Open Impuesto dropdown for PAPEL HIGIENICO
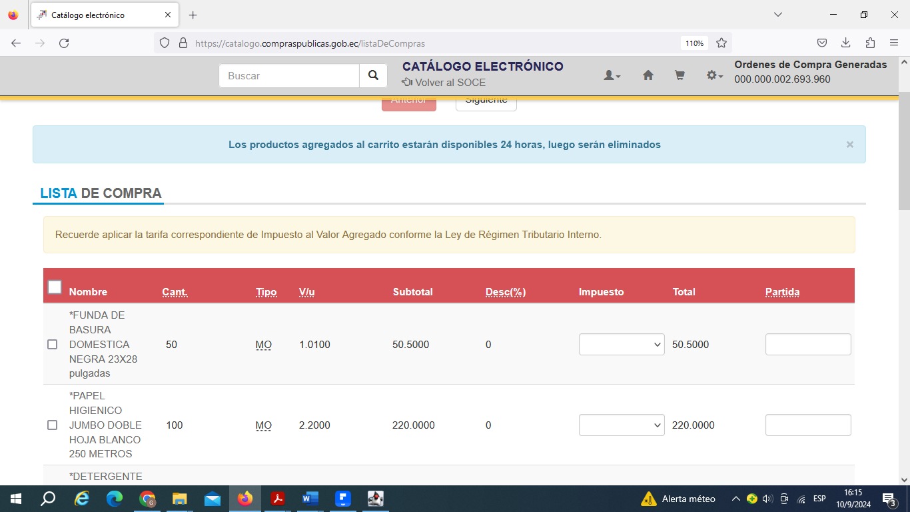The image size is (910, 512). 621,425
